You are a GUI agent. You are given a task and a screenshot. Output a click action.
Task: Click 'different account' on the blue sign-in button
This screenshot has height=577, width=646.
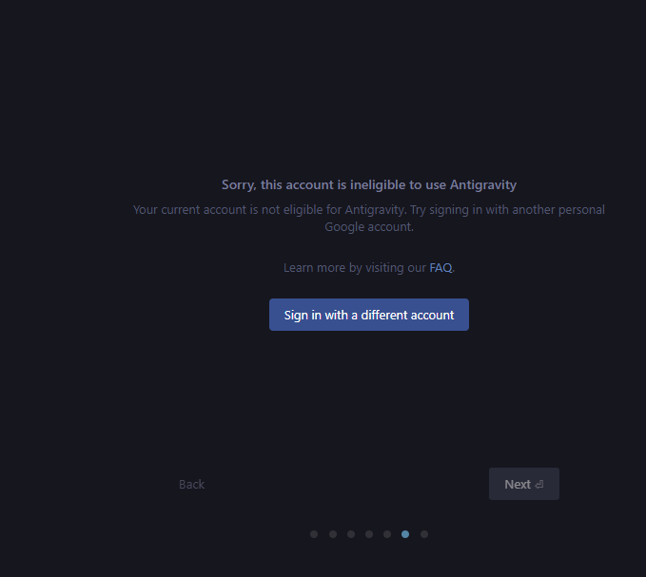click(x=407, y=315)
